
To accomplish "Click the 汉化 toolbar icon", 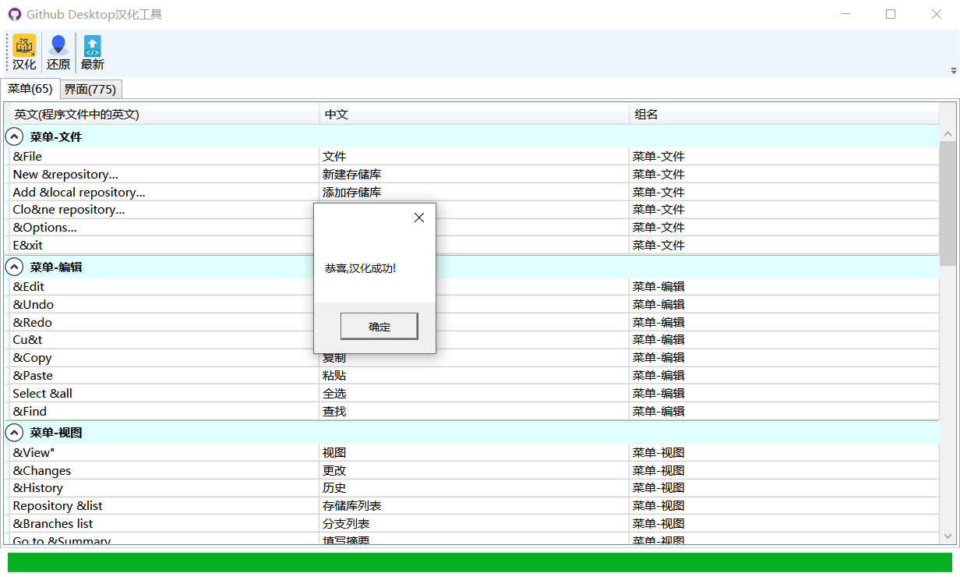I will [24, 47].
